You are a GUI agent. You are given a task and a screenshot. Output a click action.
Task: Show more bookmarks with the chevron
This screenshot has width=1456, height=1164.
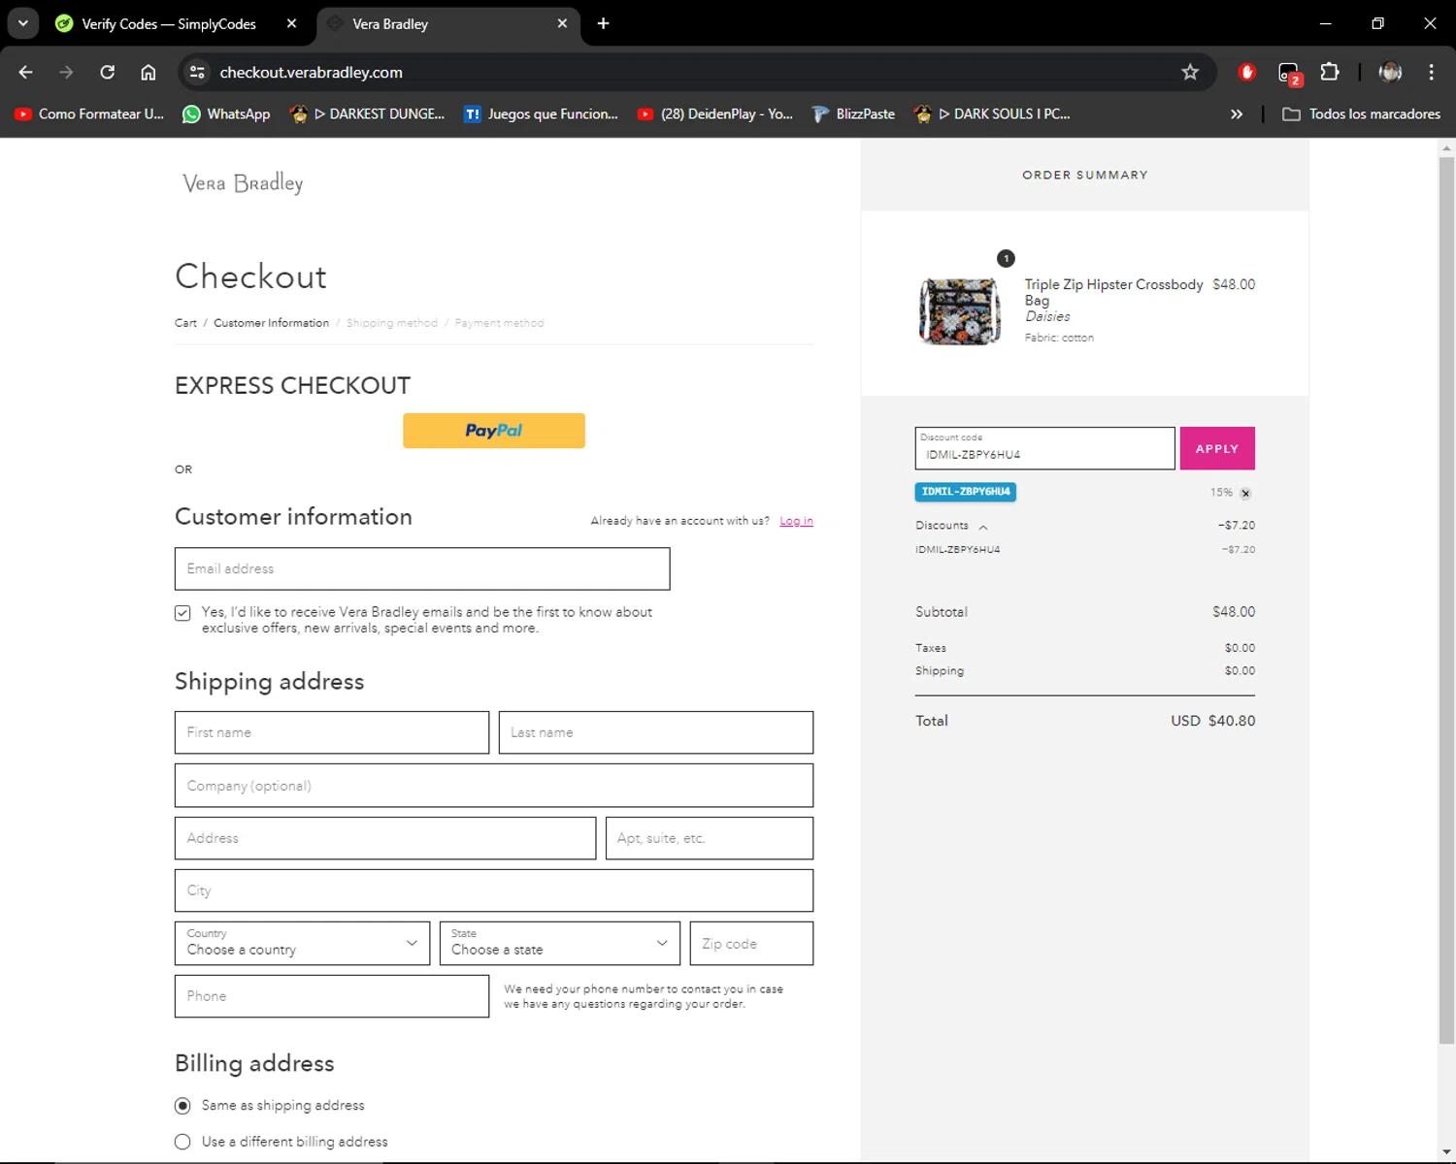pos(1237,113)
